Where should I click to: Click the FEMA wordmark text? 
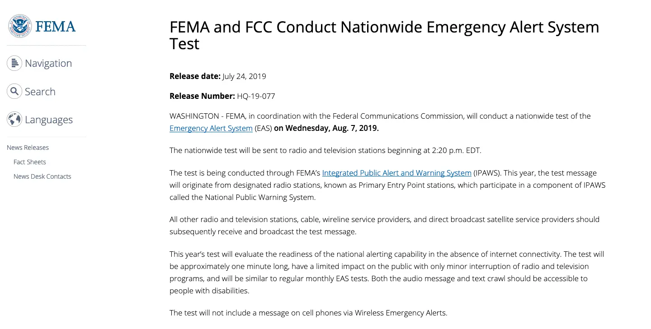pyautogui.click(x=56, y=26)
